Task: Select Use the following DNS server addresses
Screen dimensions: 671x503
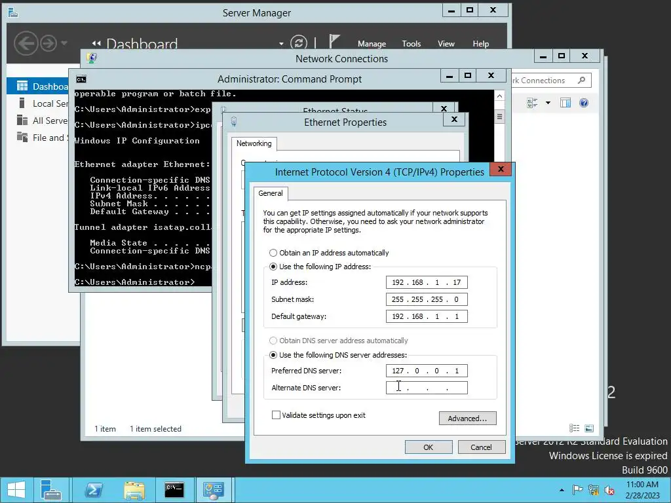Action: pos(273,355)
